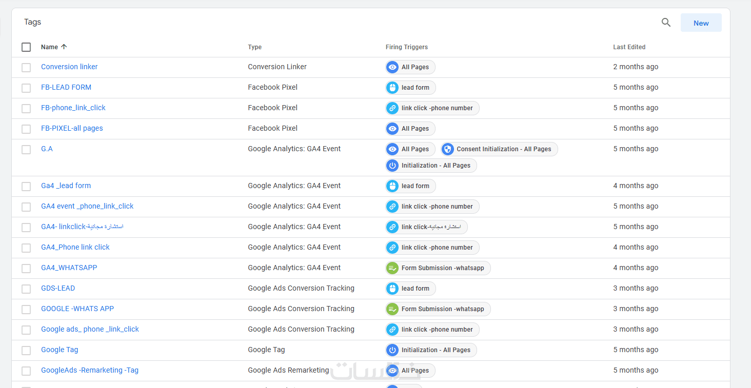751x388 pixels.
Task: Check the box next to Conversion linker
Action: [26, 67]
